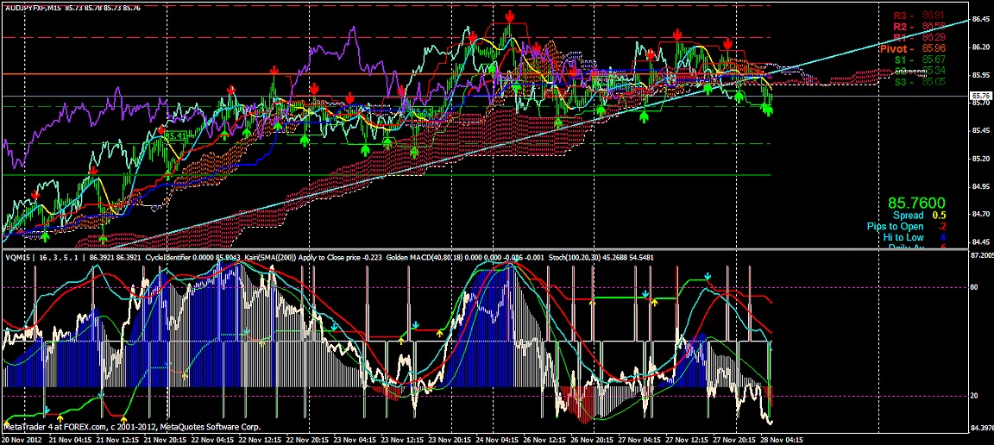Click the 20 Nov 2012 date on time axis
Viewport: 994px width, 445px height.
[22, 438]
